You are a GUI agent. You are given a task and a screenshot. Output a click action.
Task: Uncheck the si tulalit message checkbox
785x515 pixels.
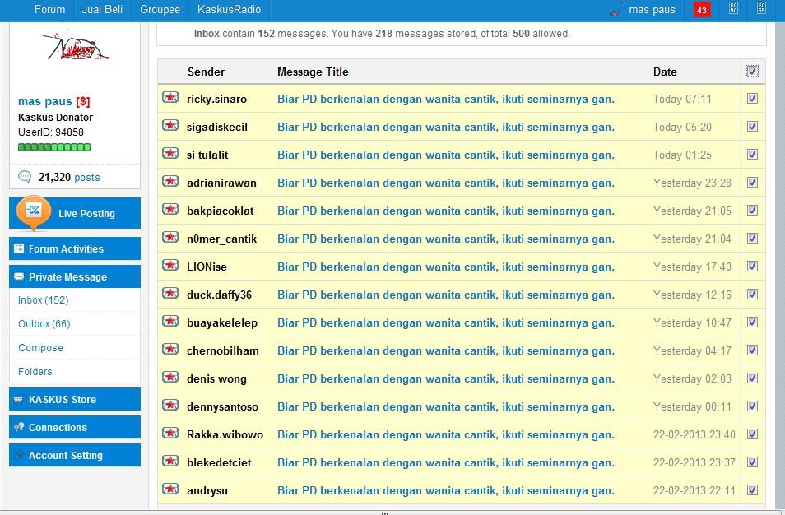click(x=752, y=155)
